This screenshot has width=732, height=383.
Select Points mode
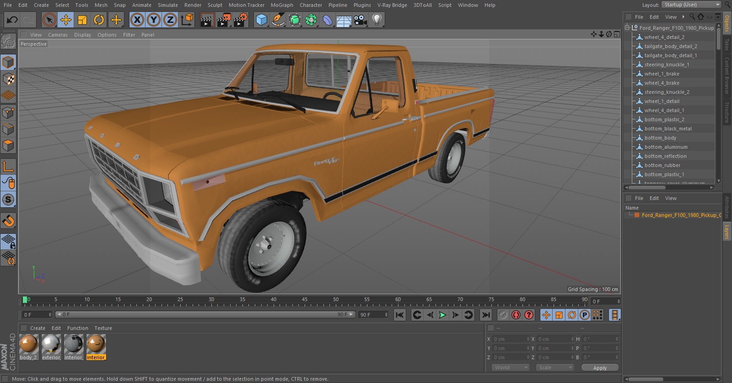[9, 113]
